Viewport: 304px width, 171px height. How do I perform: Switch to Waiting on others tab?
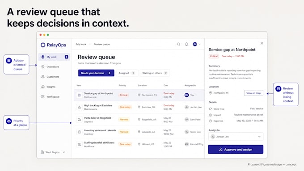pyautogui.click(x=155, y=73)
